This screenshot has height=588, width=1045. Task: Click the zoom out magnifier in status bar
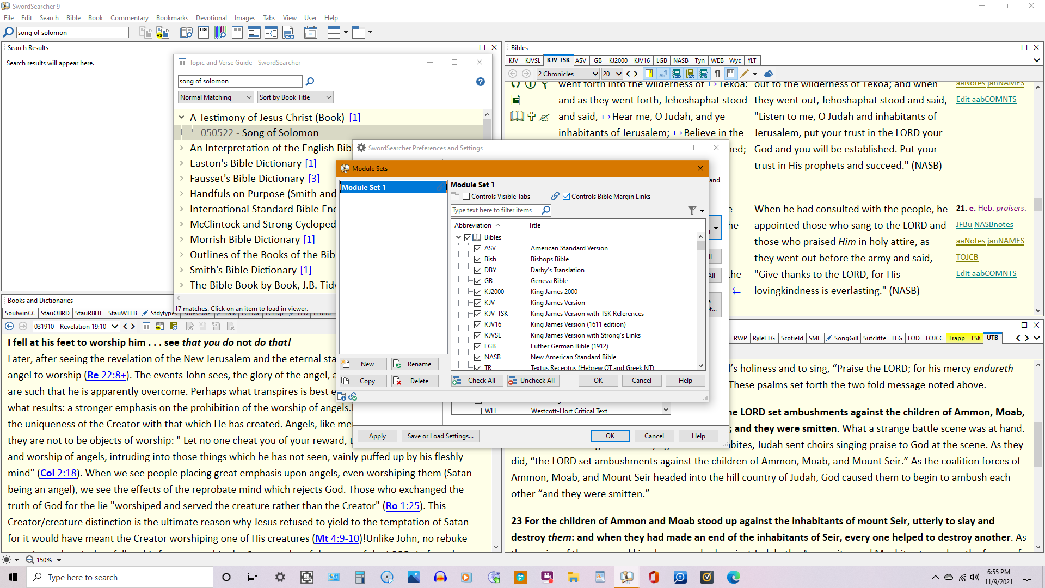30,560
